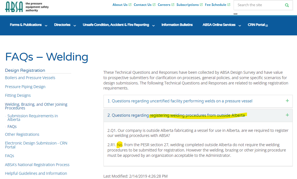Screen dimensions: 297x179
Task: Click the question 1 uncertified facility title
Action: 180,101
